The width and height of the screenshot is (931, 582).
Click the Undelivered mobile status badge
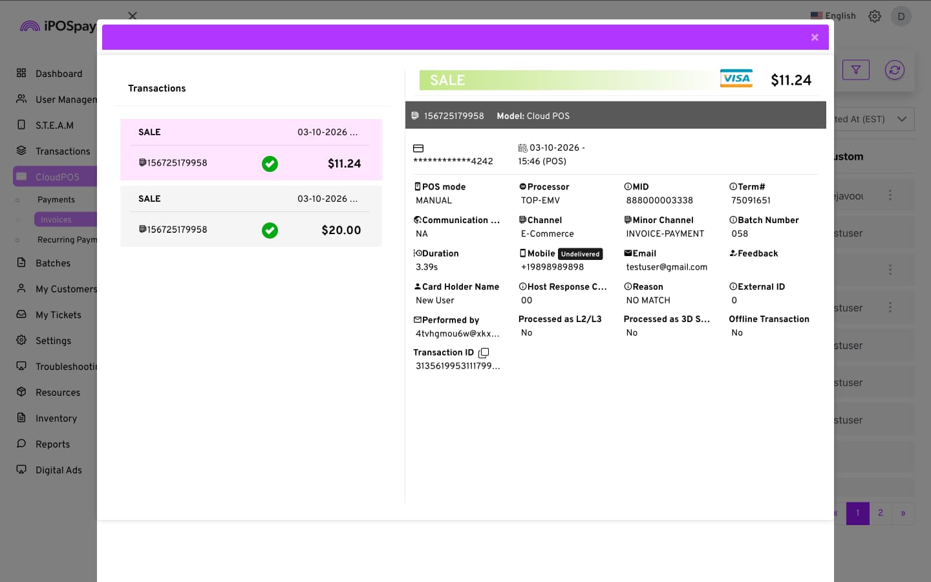pyautogui.click(x=580, y=254)
